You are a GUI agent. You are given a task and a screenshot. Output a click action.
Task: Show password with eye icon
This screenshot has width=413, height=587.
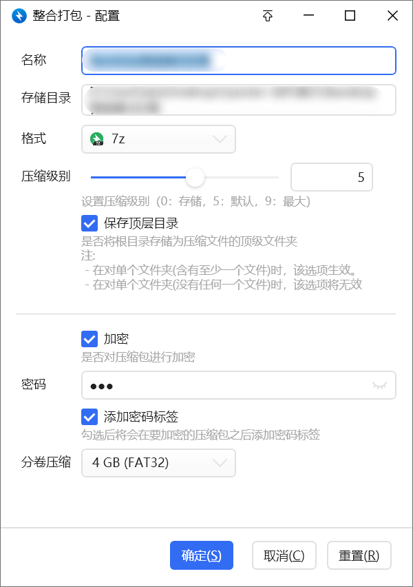click(x=379, y=386)
